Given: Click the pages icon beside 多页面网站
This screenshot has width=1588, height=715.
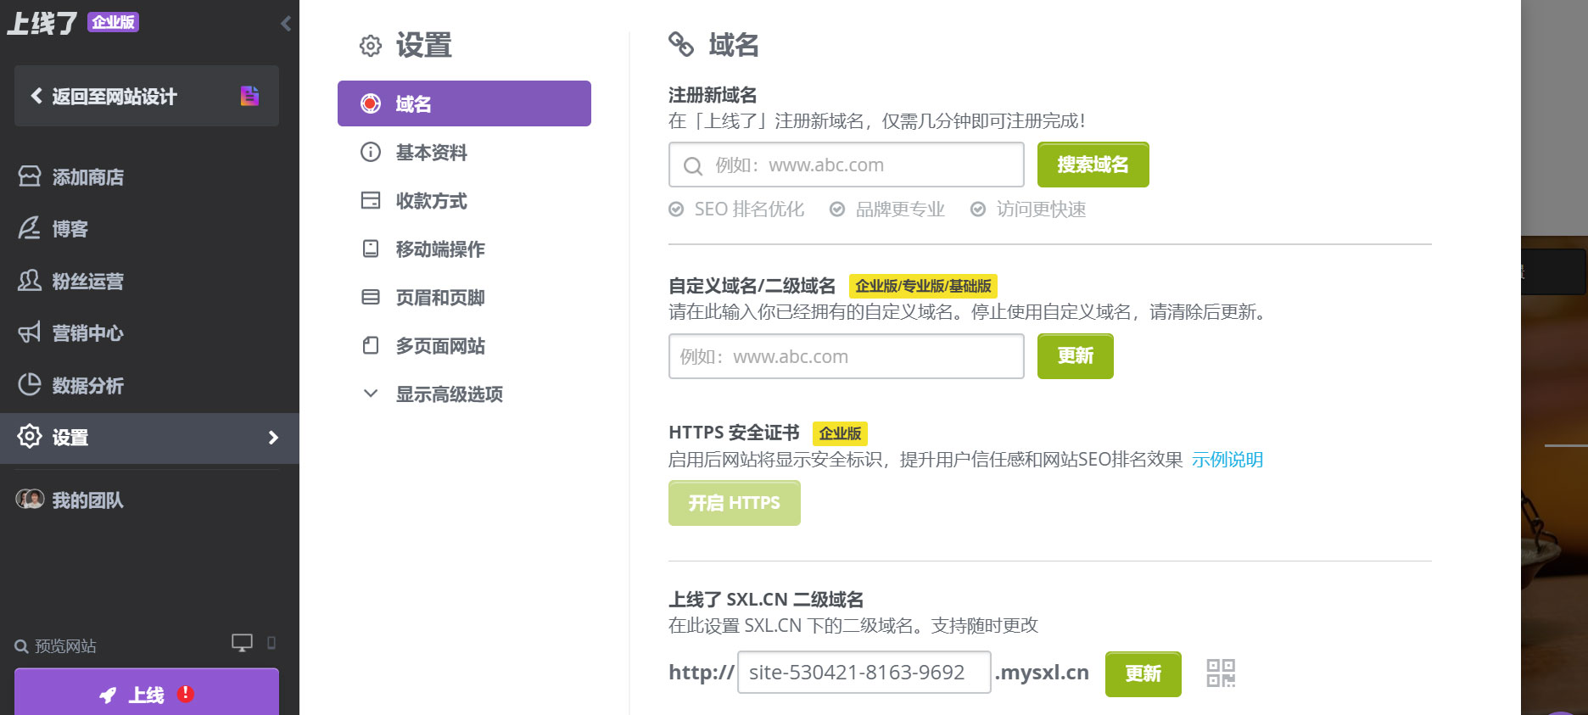Looking at the screenshot, I should point(371,345).
